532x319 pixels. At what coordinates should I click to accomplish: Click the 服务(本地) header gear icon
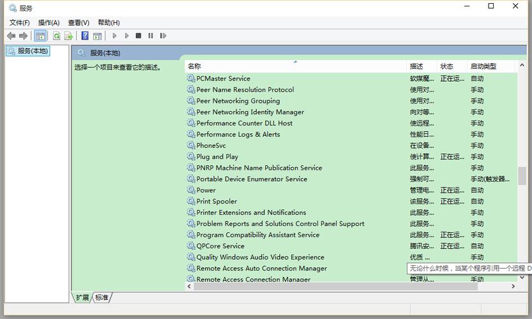click(81, 53)
